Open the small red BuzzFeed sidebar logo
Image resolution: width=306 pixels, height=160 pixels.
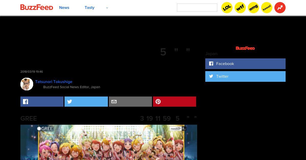[x=245, y=48]
